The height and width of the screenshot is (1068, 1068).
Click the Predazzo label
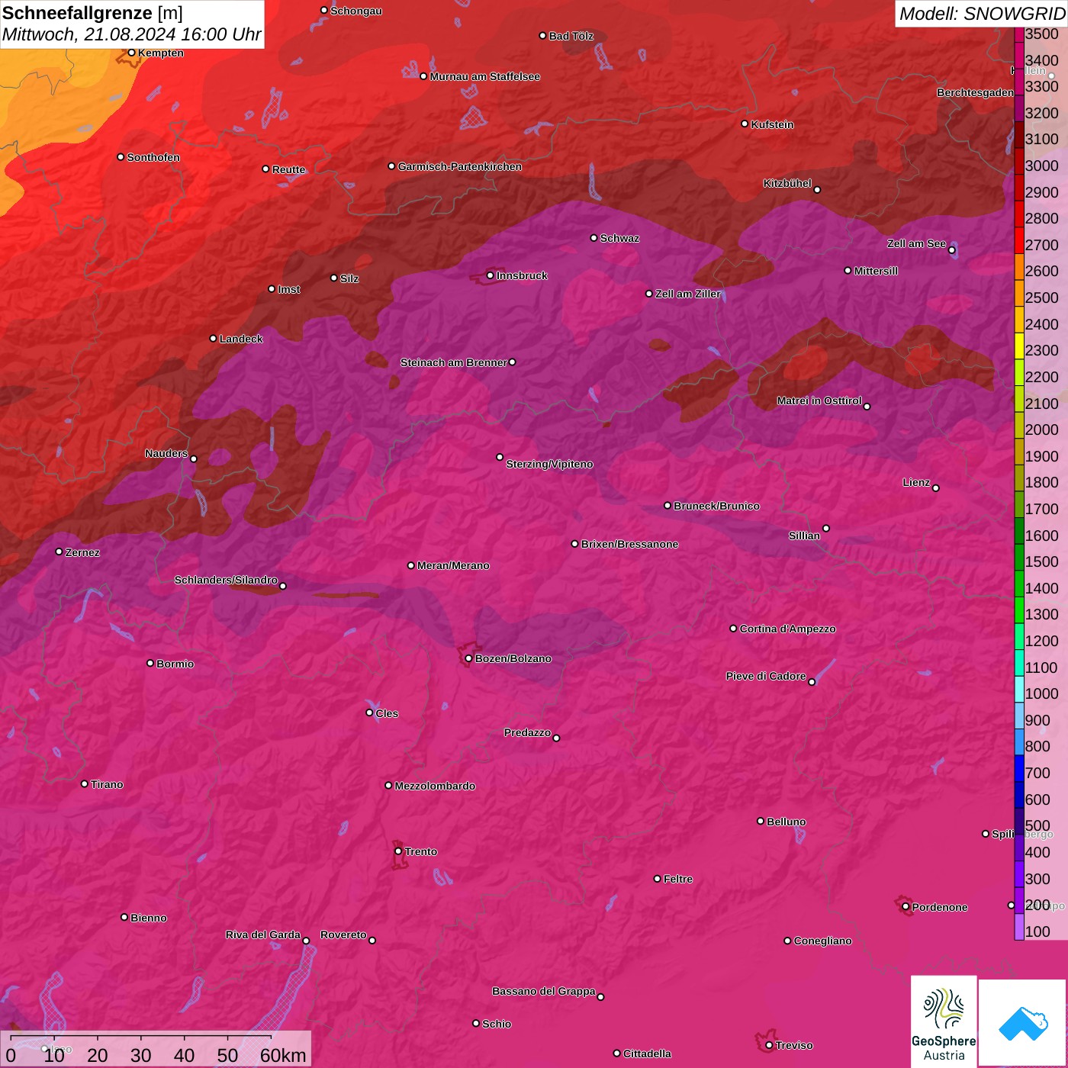(527, 732)
